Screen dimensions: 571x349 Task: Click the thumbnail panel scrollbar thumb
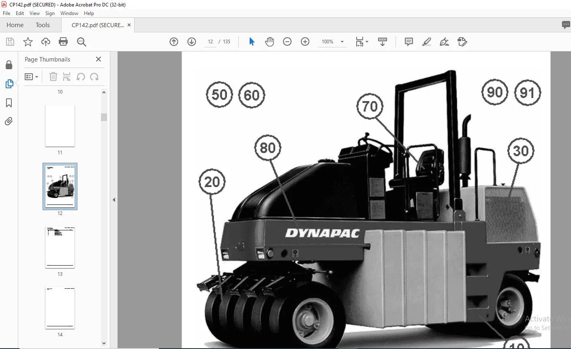click(x=104, y=117)
